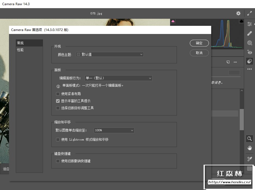Uncheck Show Rich Tooltips (显示丰富的工具提示)
Image resolution: width=255 pixels, height=190 pixels.
coord(58,101)
